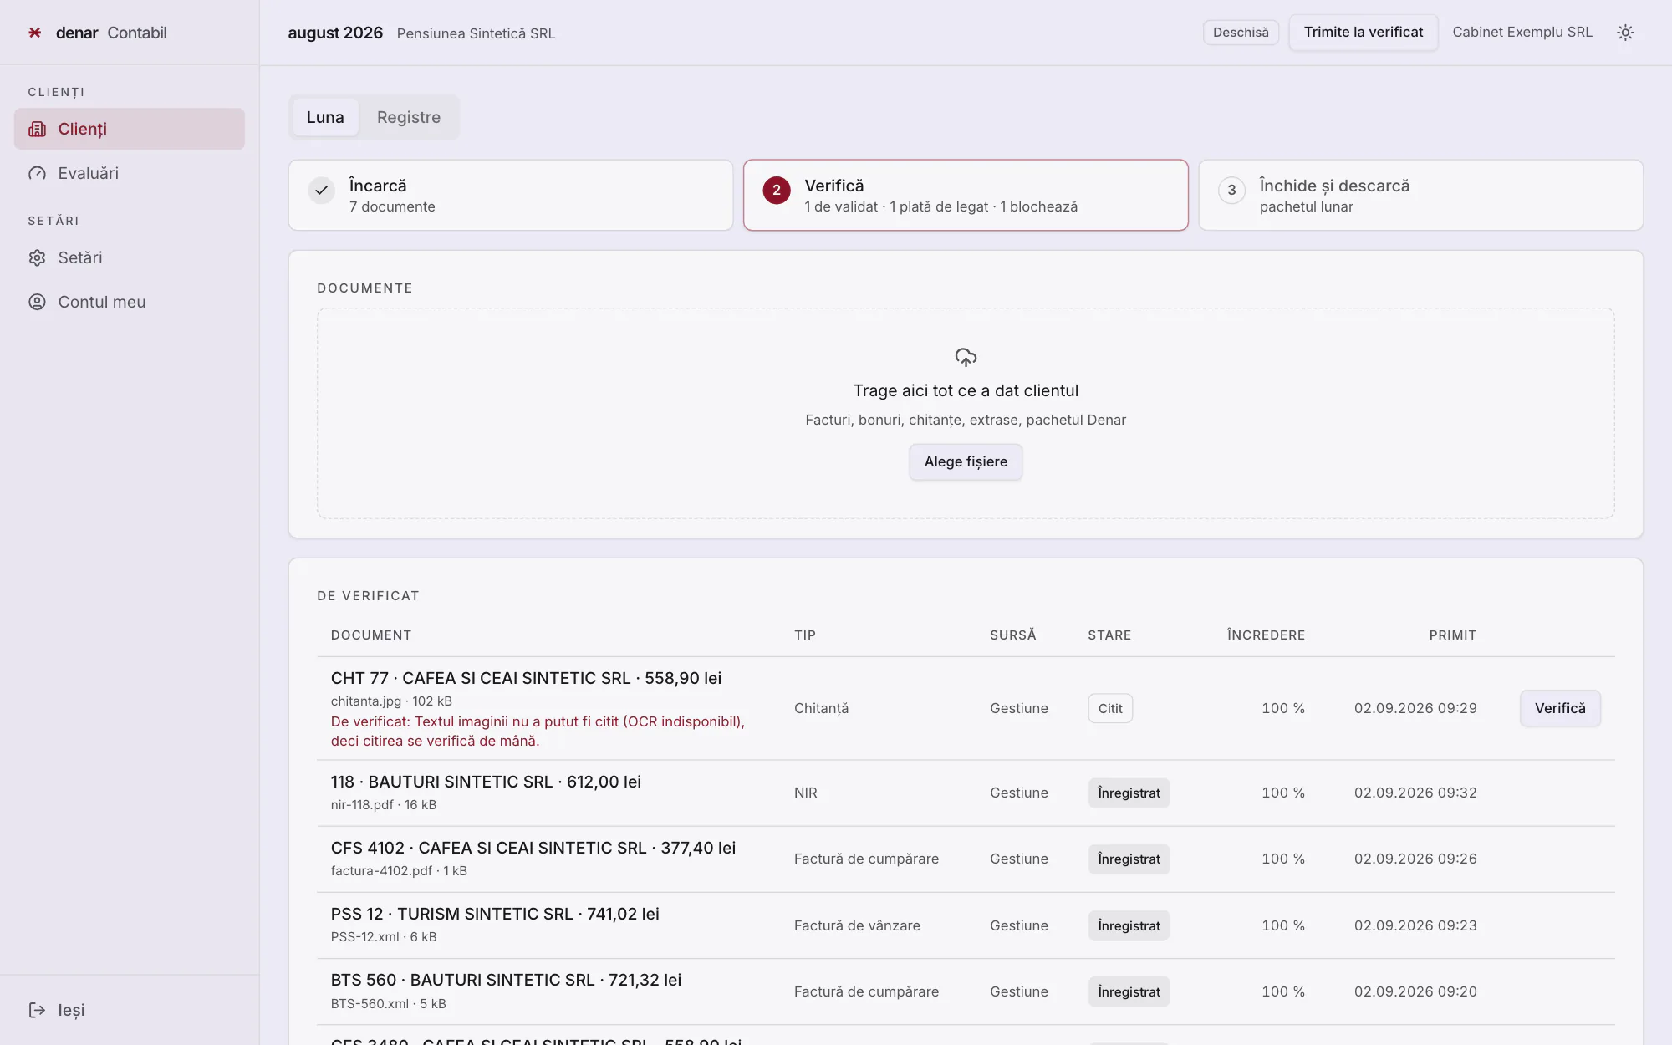Click step number 3 badge
Viewport: 1672px width, 1045px height.
1231,191
